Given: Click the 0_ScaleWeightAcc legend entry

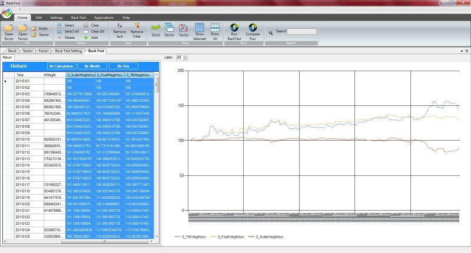Looking at the screenshot, I should pyautogui.click(x=266, y=237).
